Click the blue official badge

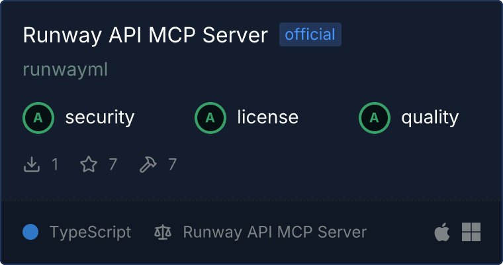[x=310, y=34]
